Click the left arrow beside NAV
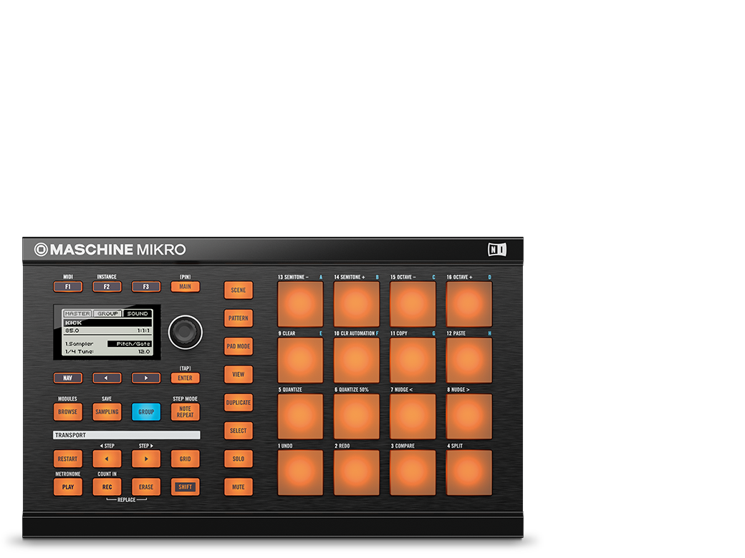Image resolution: width=745 pixels, height=558 pixels. tap(107, 378)
